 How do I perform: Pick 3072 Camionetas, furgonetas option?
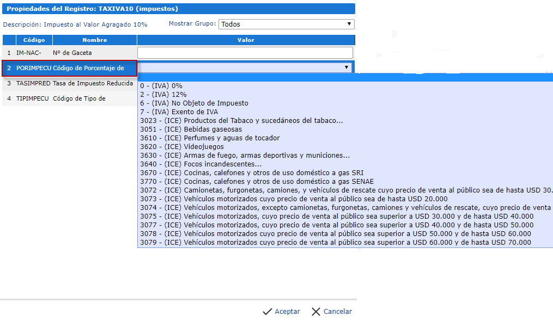[345, 190]
